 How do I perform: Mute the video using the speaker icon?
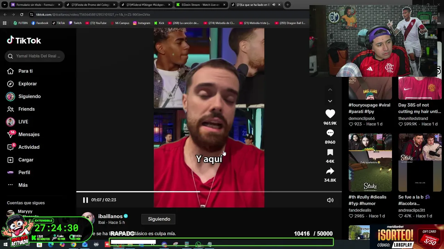330,200
